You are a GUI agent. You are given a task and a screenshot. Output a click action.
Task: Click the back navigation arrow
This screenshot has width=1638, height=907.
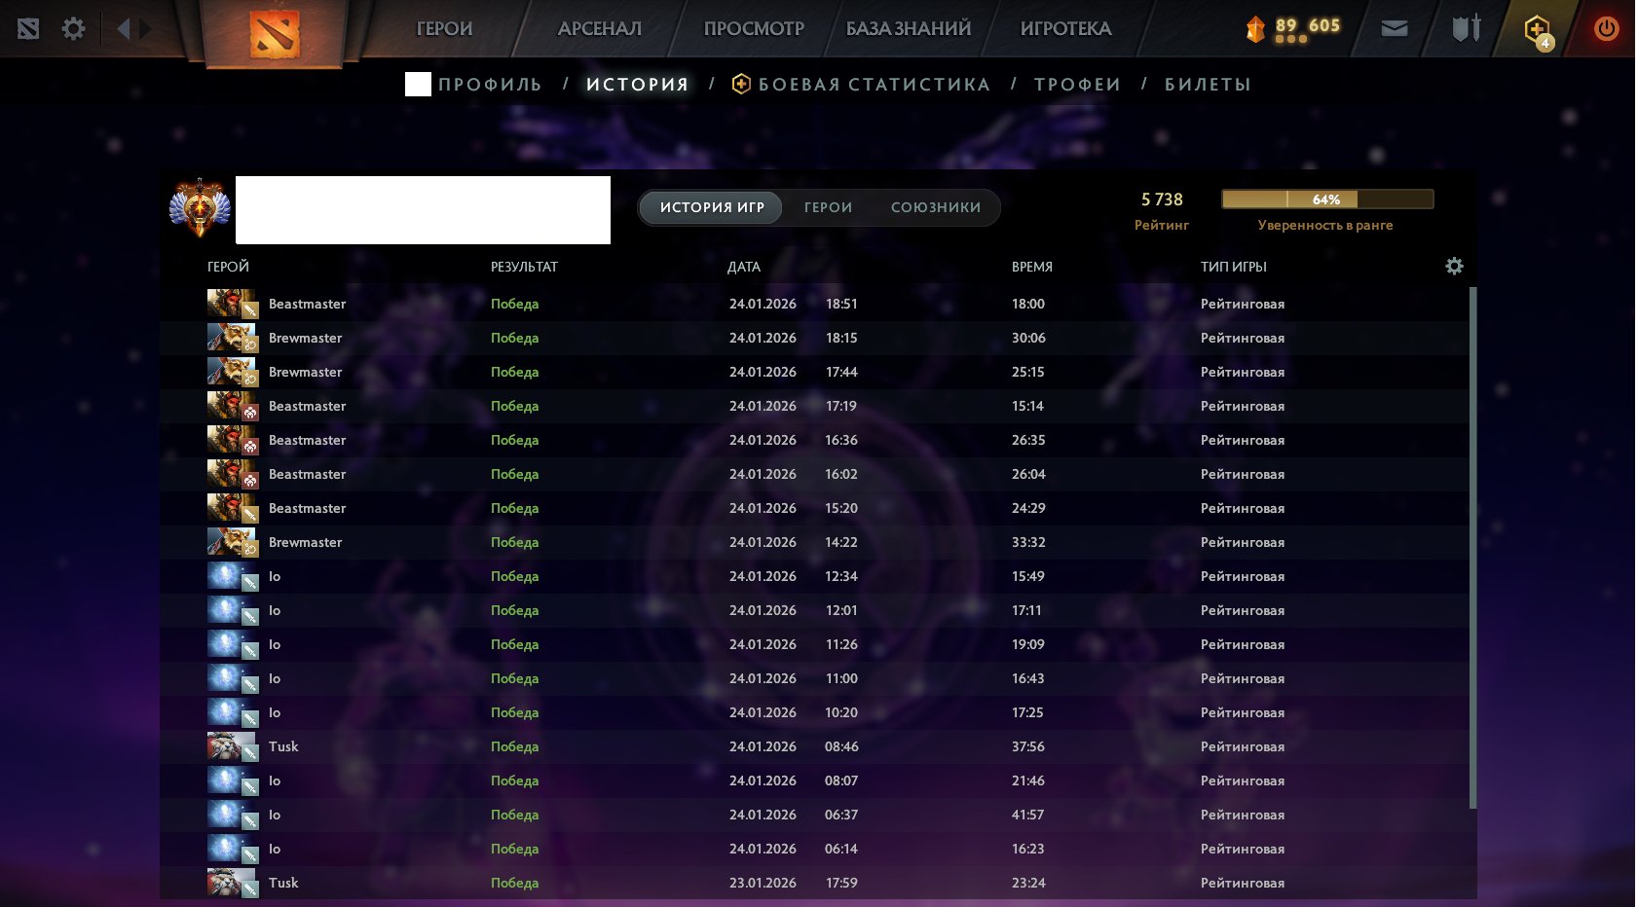[x=124, y=29]
